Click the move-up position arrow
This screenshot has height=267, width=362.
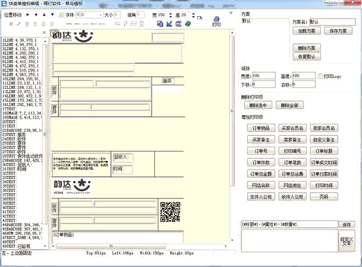tap(43, 14)
